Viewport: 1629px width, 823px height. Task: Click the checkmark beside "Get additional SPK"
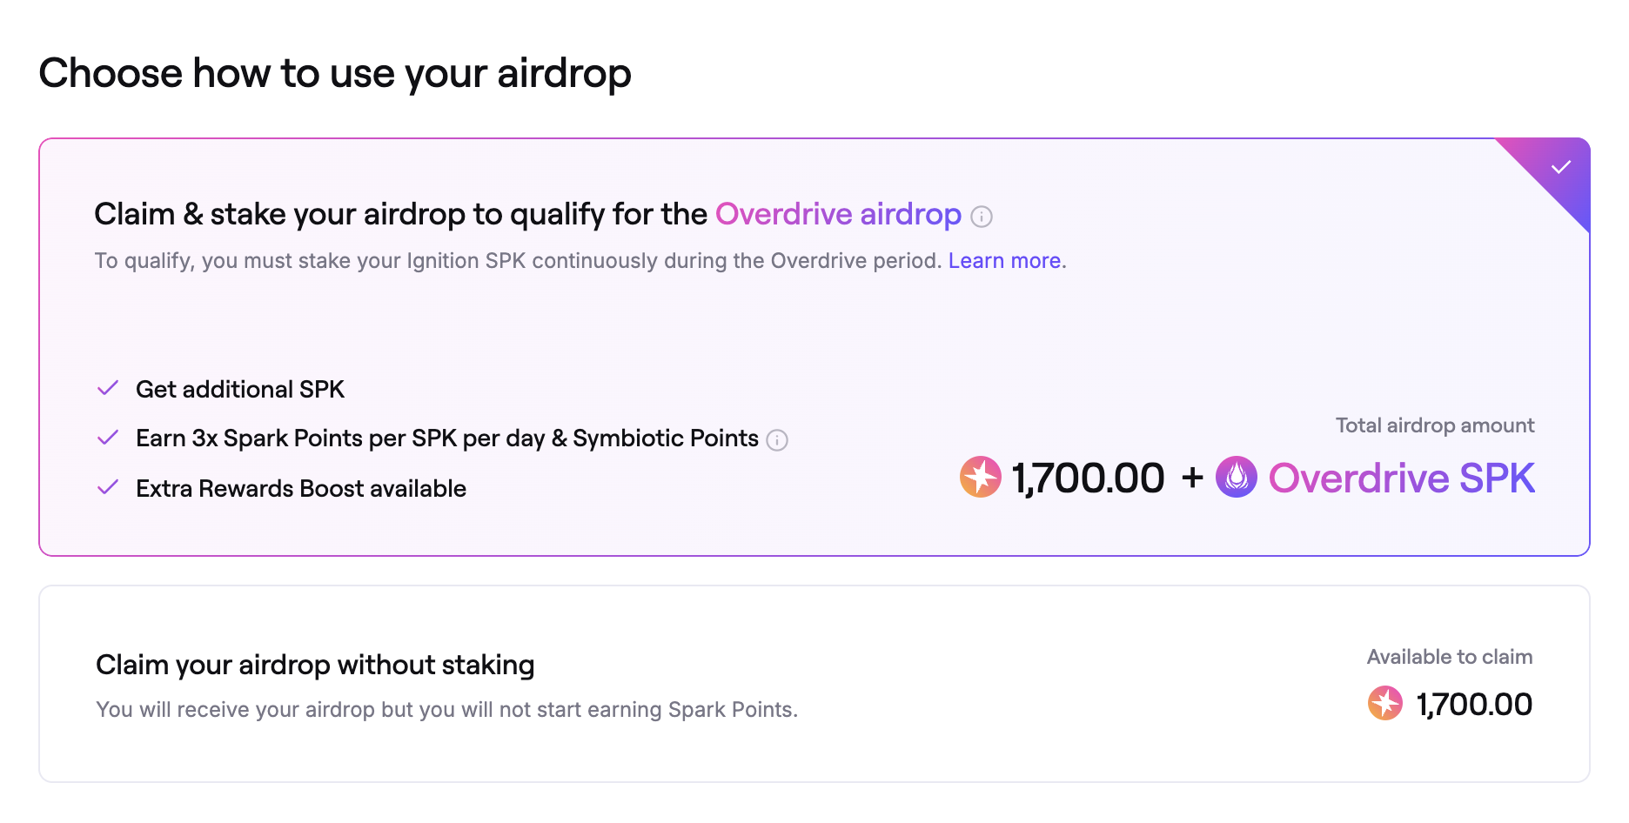pos(108,389)
